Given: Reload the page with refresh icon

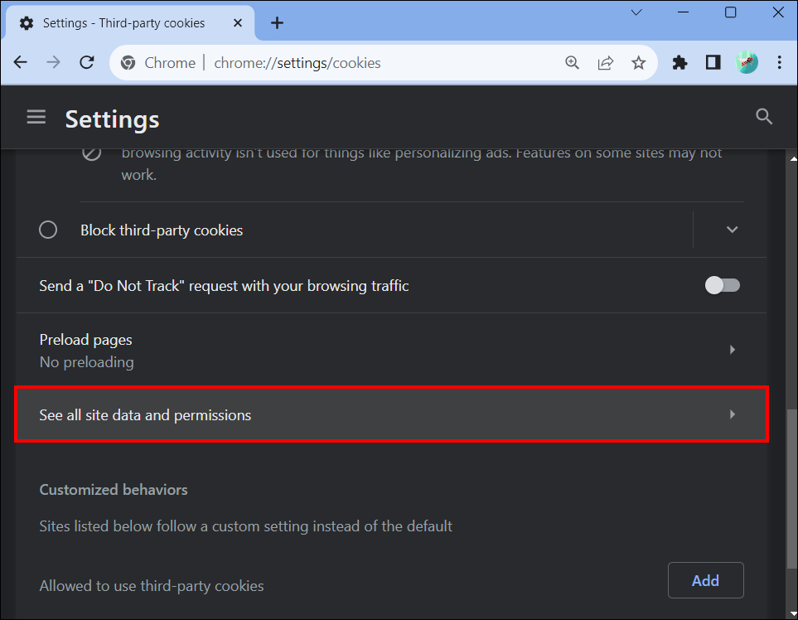Looking at the screenshot, I should (x=87, y=63).
